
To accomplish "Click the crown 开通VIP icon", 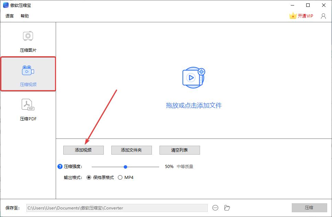I will click(292, 16).
